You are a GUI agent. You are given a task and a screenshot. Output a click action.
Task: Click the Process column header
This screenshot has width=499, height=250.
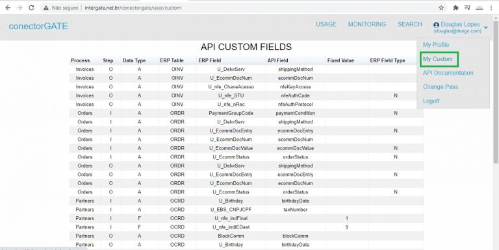[x=80, y=60]
